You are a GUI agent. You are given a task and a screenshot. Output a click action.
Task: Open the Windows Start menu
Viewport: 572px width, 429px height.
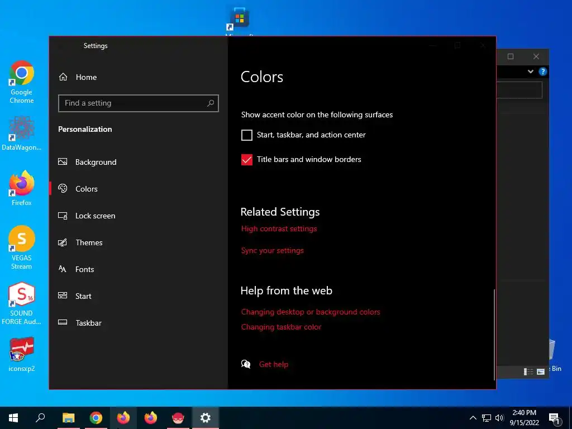13,418
